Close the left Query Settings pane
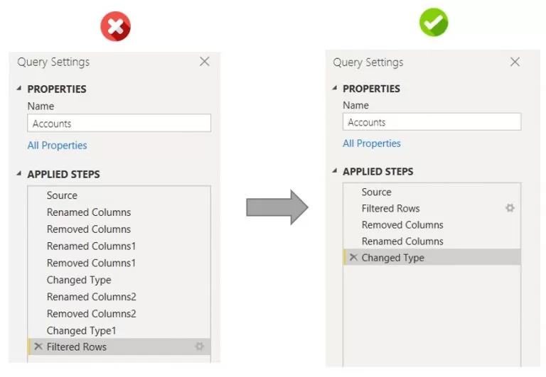 (205, 62)
